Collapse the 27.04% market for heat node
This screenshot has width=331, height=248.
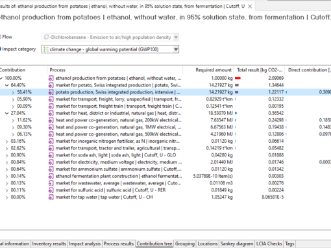6,113
